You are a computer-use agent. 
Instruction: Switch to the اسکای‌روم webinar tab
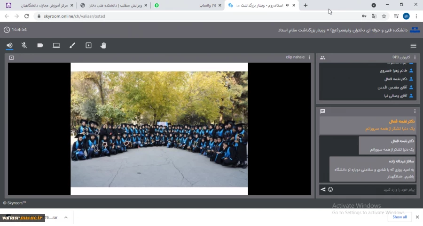261,5
